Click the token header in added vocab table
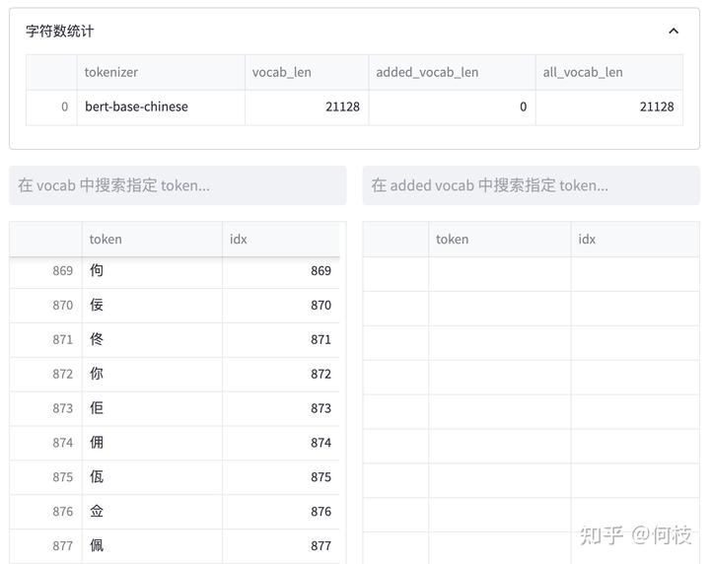 (499, 239)
